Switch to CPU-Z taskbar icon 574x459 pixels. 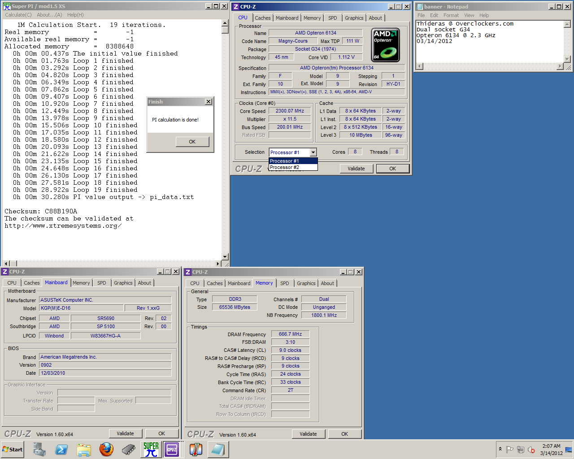tap(172, 449)
